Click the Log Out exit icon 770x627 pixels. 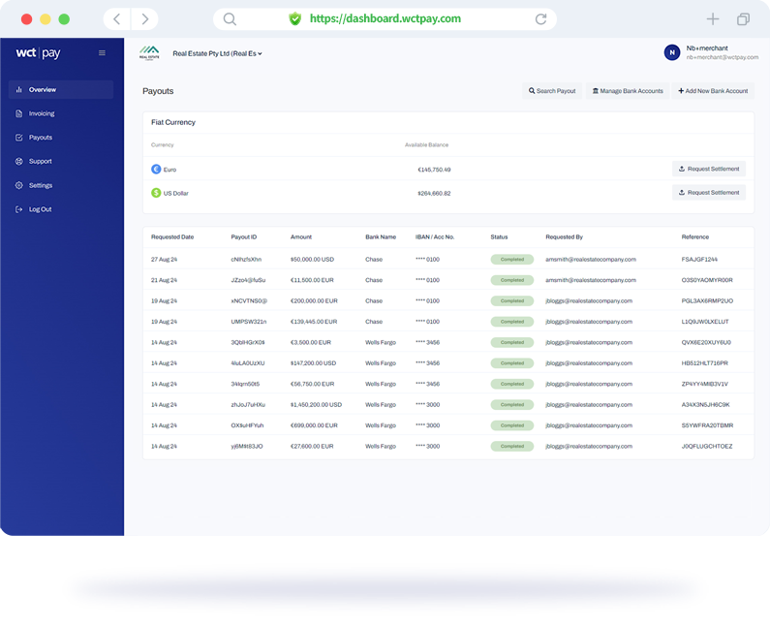point(19,209)
